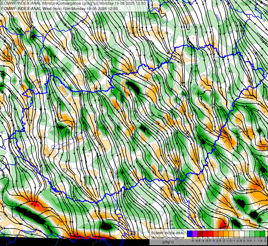Click the white legend swatch

click(242, 234)
